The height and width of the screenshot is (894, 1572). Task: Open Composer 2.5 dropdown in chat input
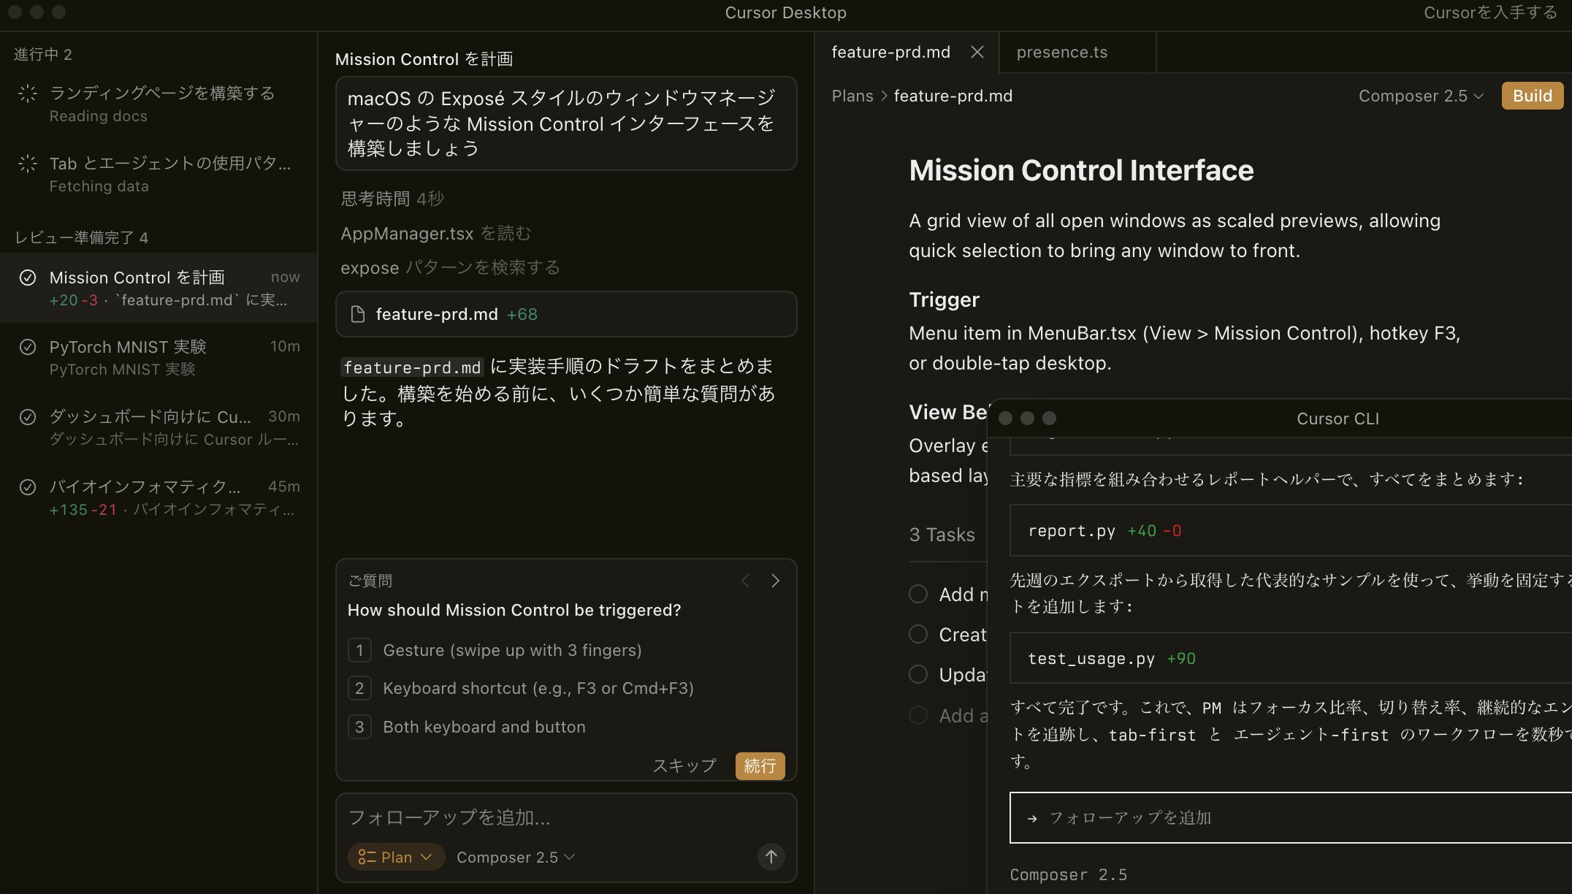tap(516, 857)
